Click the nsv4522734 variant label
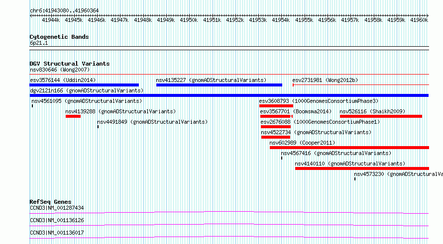443x244 pixels. [316, 132]
